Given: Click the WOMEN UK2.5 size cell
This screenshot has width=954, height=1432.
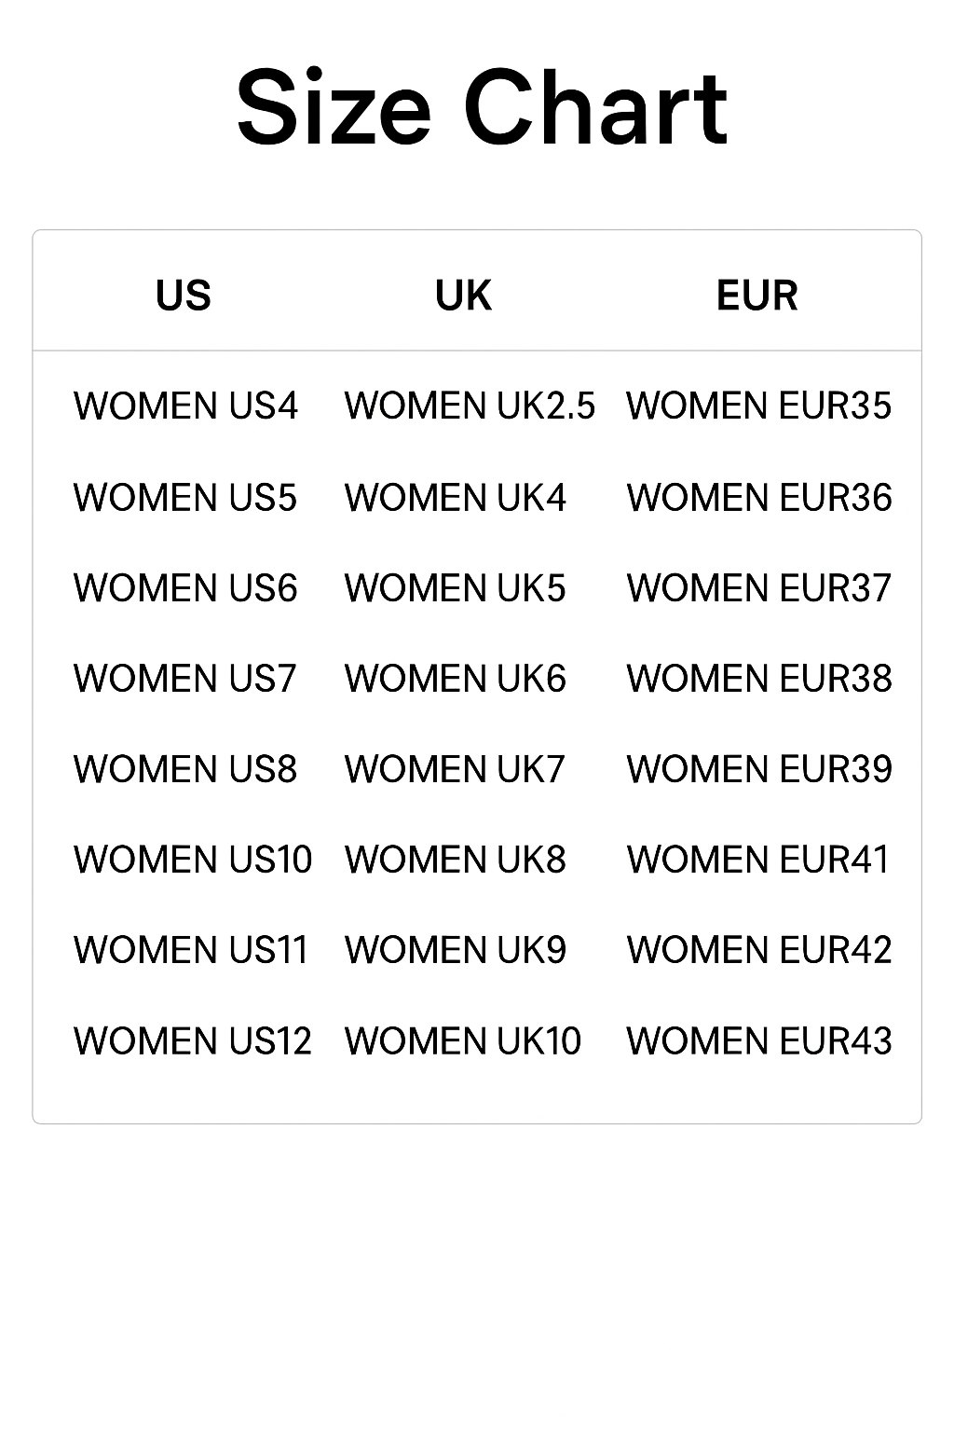Looking at the screenshot, I should pyautogui.click(x=470, y=406).
